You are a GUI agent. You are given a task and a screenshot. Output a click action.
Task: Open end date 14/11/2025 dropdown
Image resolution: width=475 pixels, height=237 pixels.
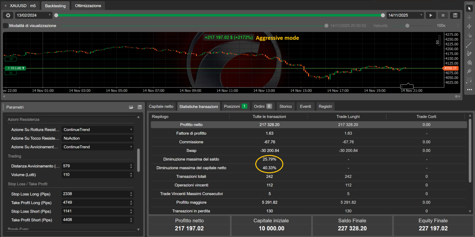(405, 15)
